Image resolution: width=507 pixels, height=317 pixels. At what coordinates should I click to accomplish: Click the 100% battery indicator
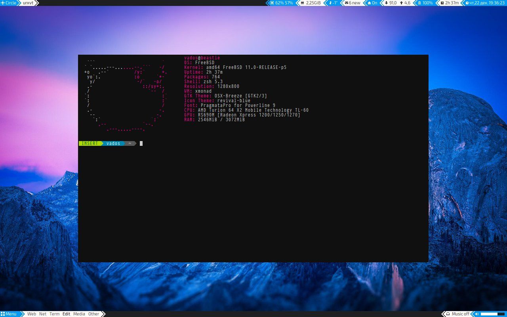pyautogui.click(x=425, y=3)
